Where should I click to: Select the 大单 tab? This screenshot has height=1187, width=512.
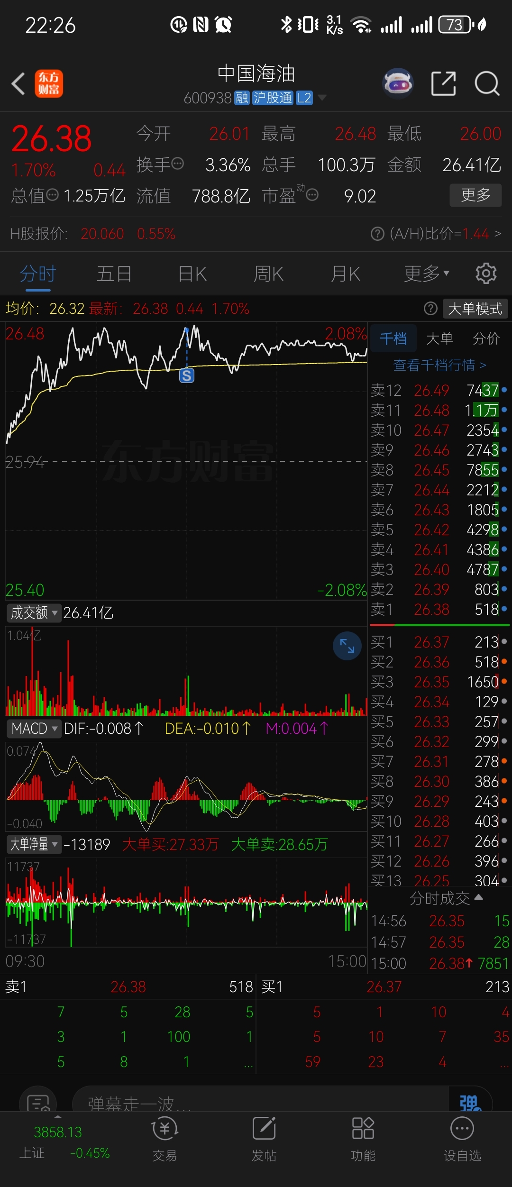(440, 338)
